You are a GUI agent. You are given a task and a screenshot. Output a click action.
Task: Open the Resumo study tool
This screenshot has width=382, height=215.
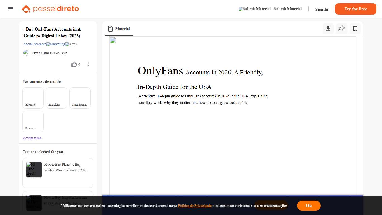click(x=33, y=121)
